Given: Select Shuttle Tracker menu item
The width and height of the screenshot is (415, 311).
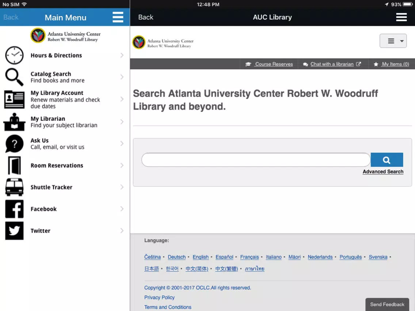Looking at the screenshot, I should (65, 187).
